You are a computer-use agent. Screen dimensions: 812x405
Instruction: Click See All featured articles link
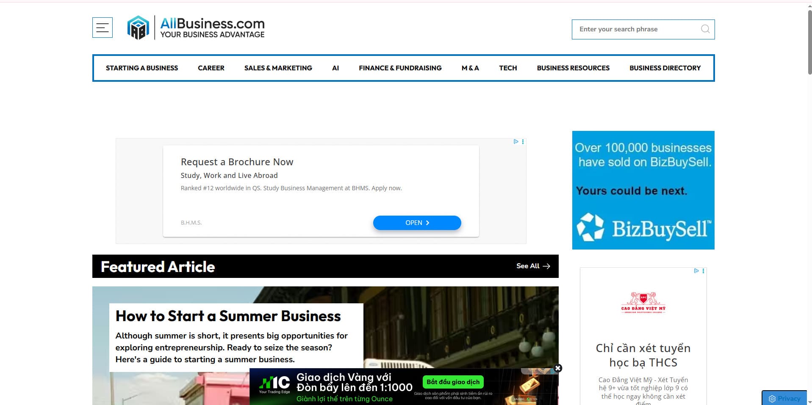pyautogui.click(x=533, y=266)
